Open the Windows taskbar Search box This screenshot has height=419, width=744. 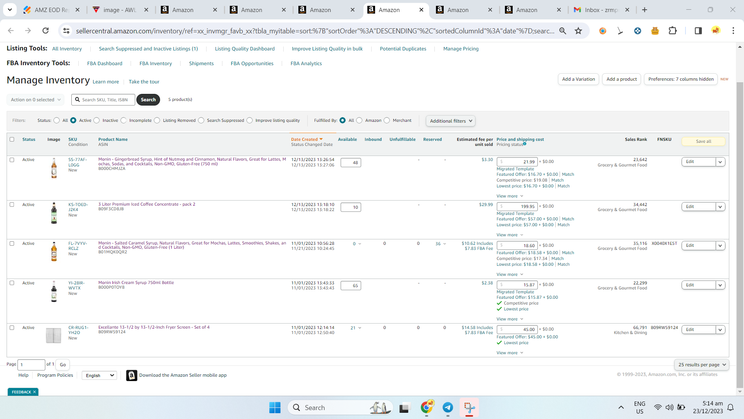340,407
